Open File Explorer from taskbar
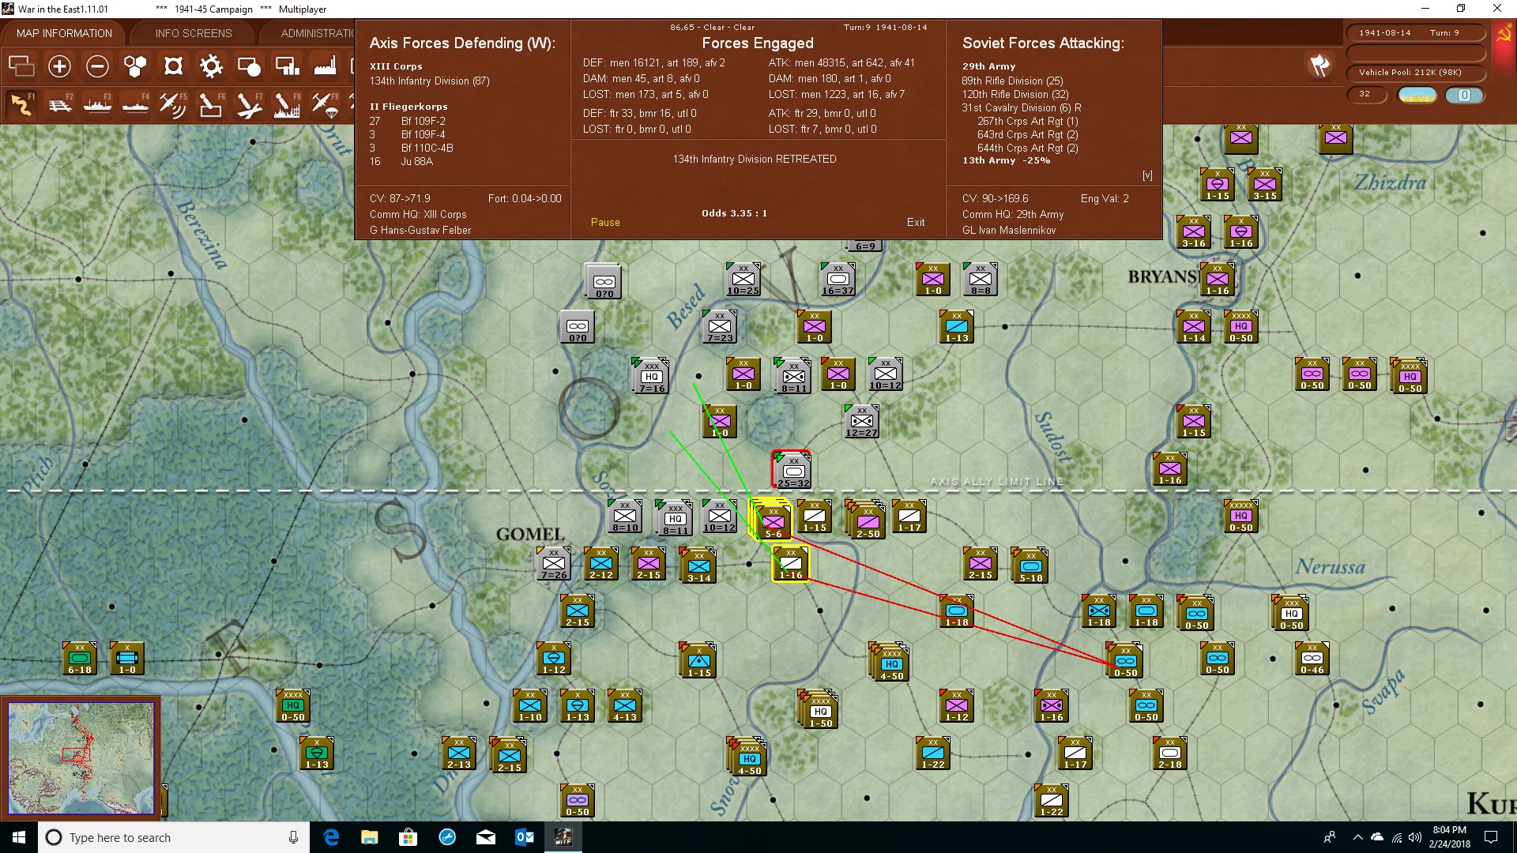Viewport: 1517px width, 853px height. point(369,837)
